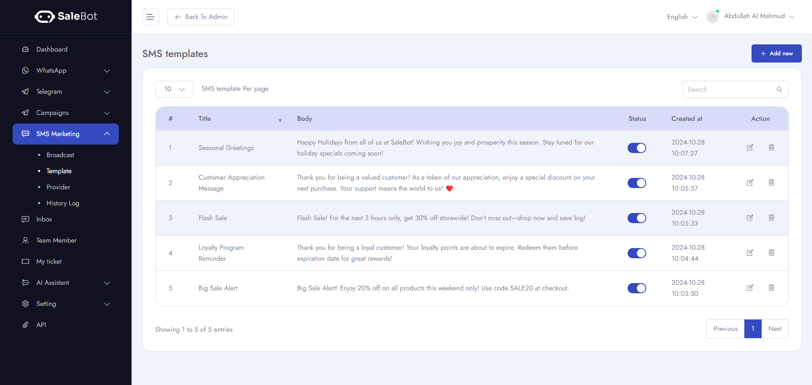Collapse the SMS Marketing section
This screenshot has height=385, width=812.
107,134
